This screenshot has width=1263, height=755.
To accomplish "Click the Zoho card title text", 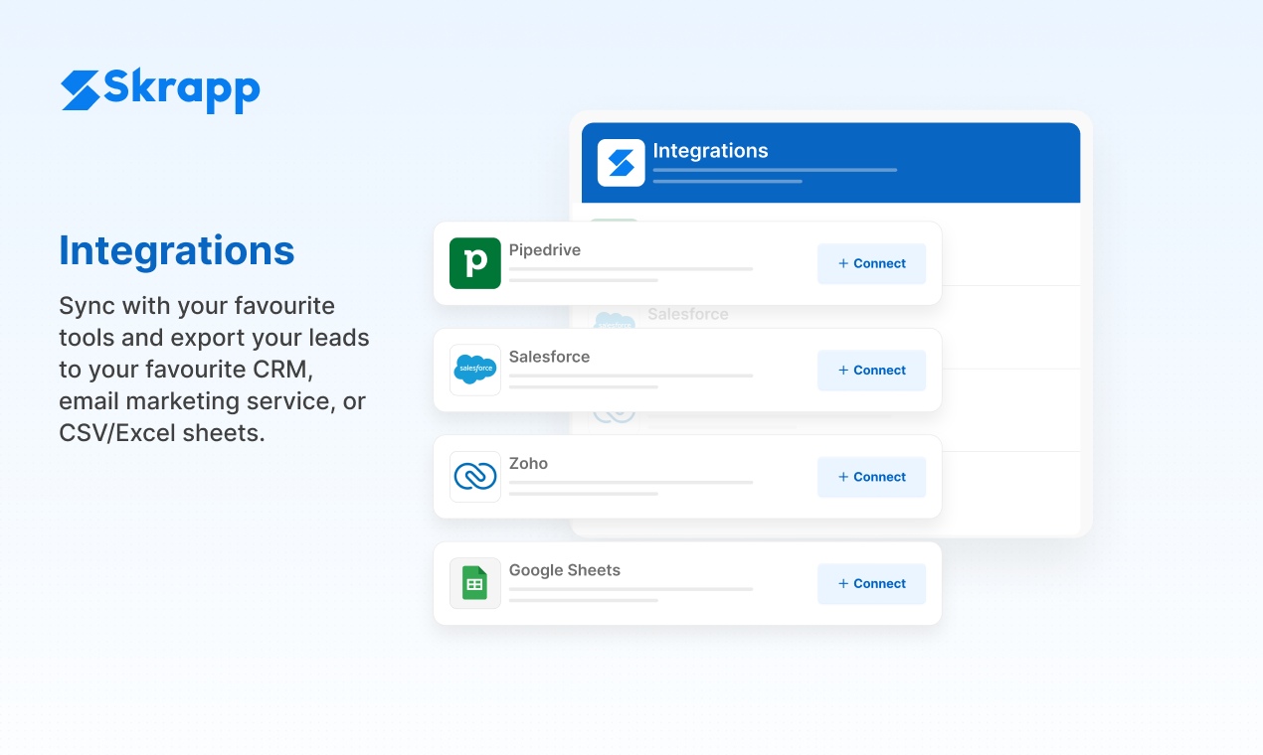I will point(528,463).
